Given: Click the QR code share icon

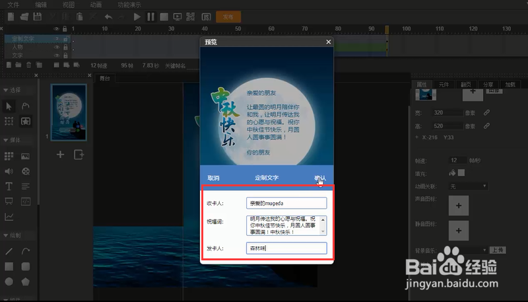Looking at the screenshot, I should coord(191,17).
